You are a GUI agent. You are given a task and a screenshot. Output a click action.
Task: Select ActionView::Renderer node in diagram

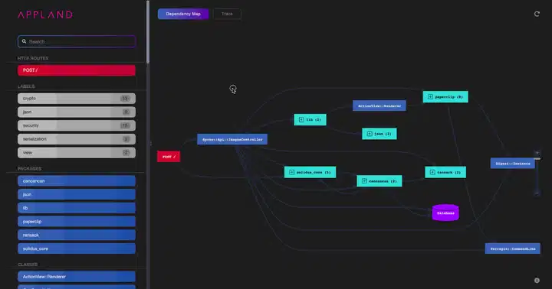379,106
